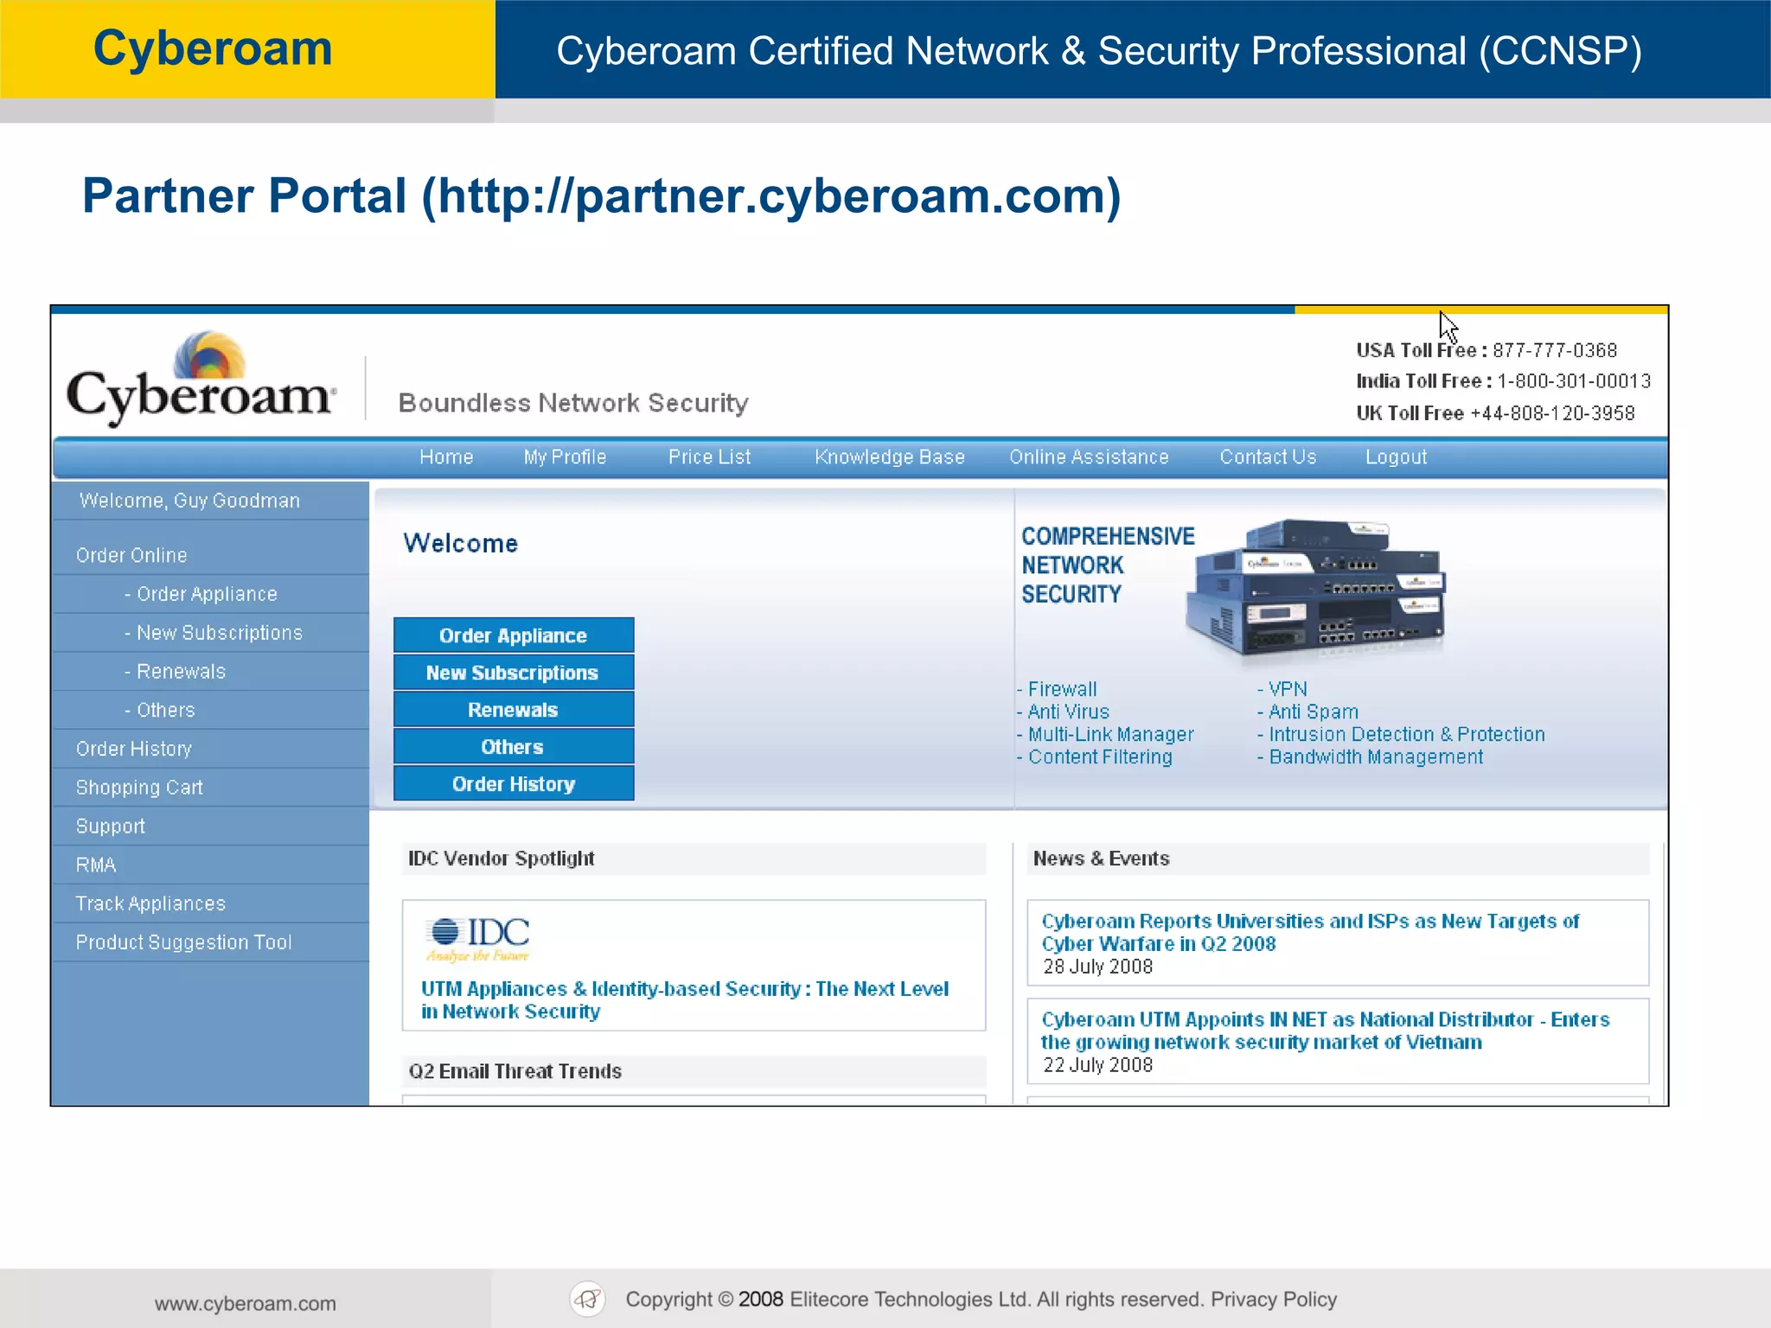Image resolution: width=1771 pixels, height=1328 pixels.
Task: Click the Q2 Email Threat Trends heading
Action: (515, 1071)
